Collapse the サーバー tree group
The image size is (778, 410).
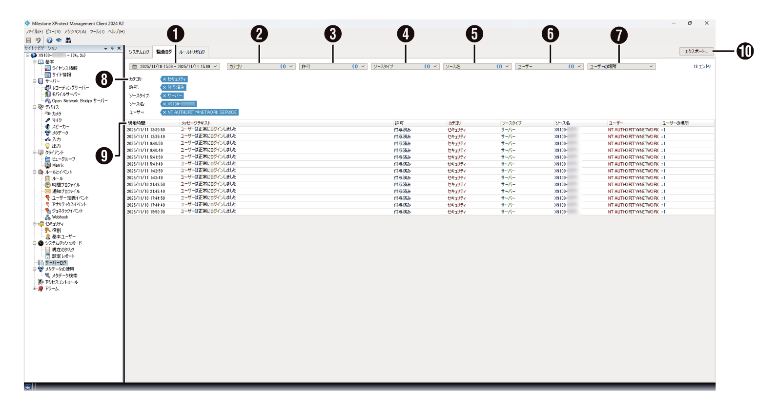(34, 81)
